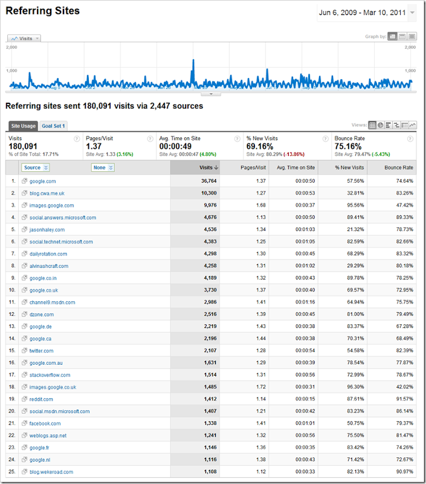Select the line motion chart view icon

point(413,125)
